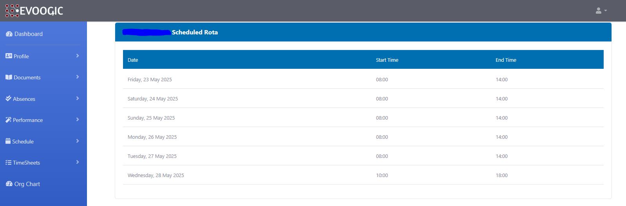Click Saturday's 08:00 start time

382,99
